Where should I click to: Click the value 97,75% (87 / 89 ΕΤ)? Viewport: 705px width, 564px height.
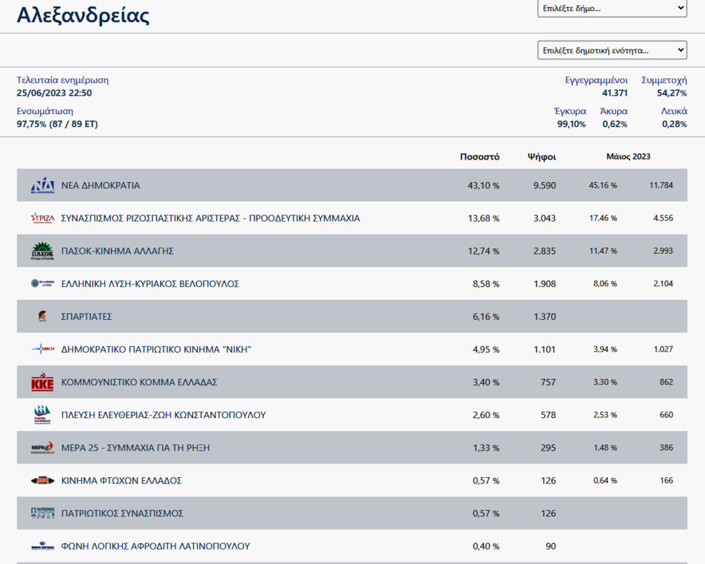57,124
